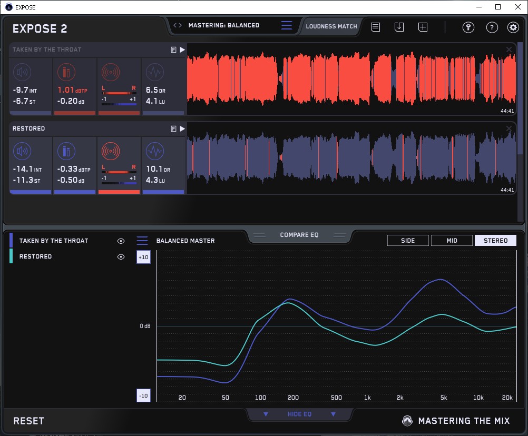Image resolution: width=528 pixels, height=436 pixels.
Task: Switch EQ view to Mid
Action: (452, 241)
